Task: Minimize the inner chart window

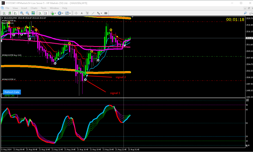Action: 245,8
